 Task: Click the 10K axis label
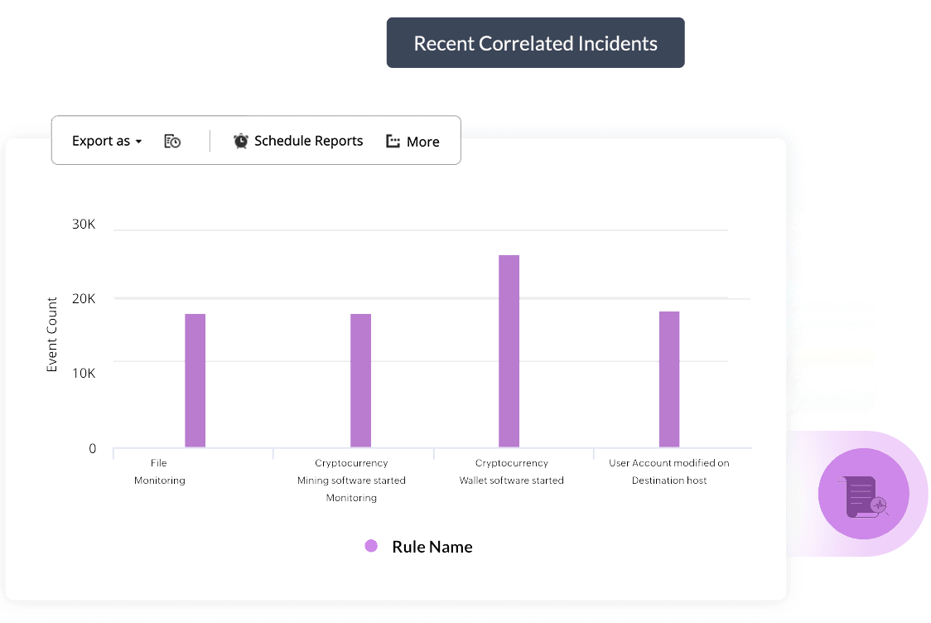tap(84, 373)
